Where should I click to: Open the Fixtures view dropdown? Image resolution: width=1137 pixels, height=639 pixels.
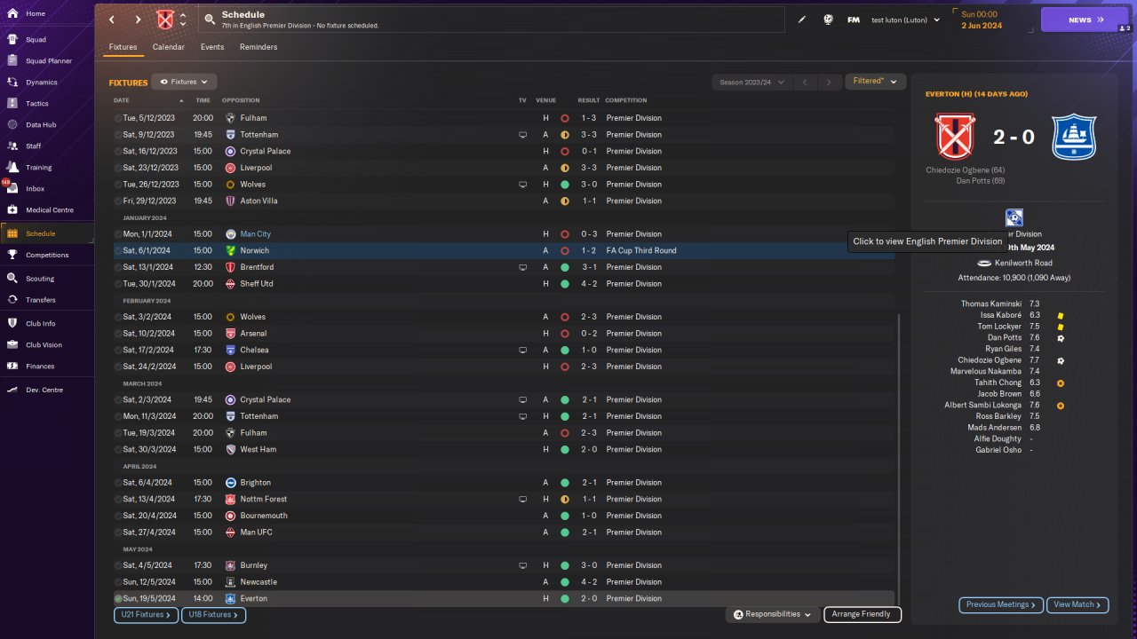point(184,82)
